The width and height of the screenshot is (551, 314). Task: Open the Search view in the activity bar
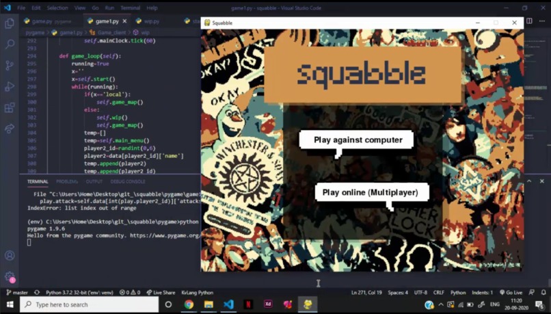click(x=10, y=44)
